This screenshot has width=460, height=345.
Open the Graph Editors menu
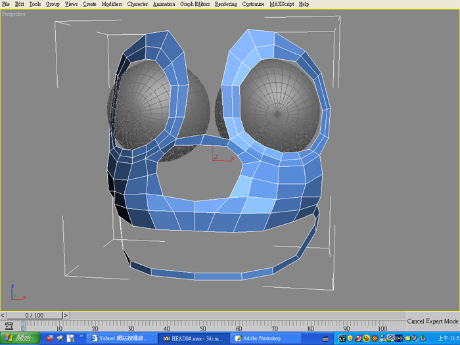pos(195,4)
